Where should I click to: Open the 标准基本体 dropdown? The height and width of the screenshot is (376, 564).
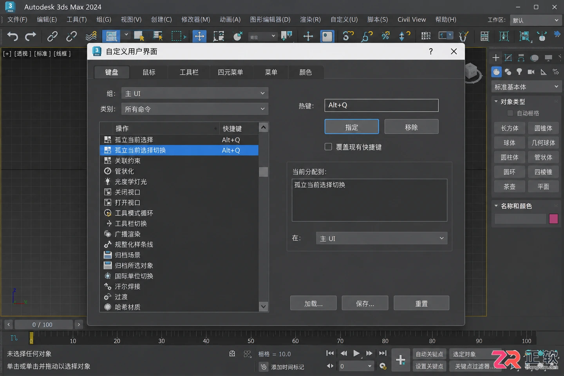click(526, 87)
